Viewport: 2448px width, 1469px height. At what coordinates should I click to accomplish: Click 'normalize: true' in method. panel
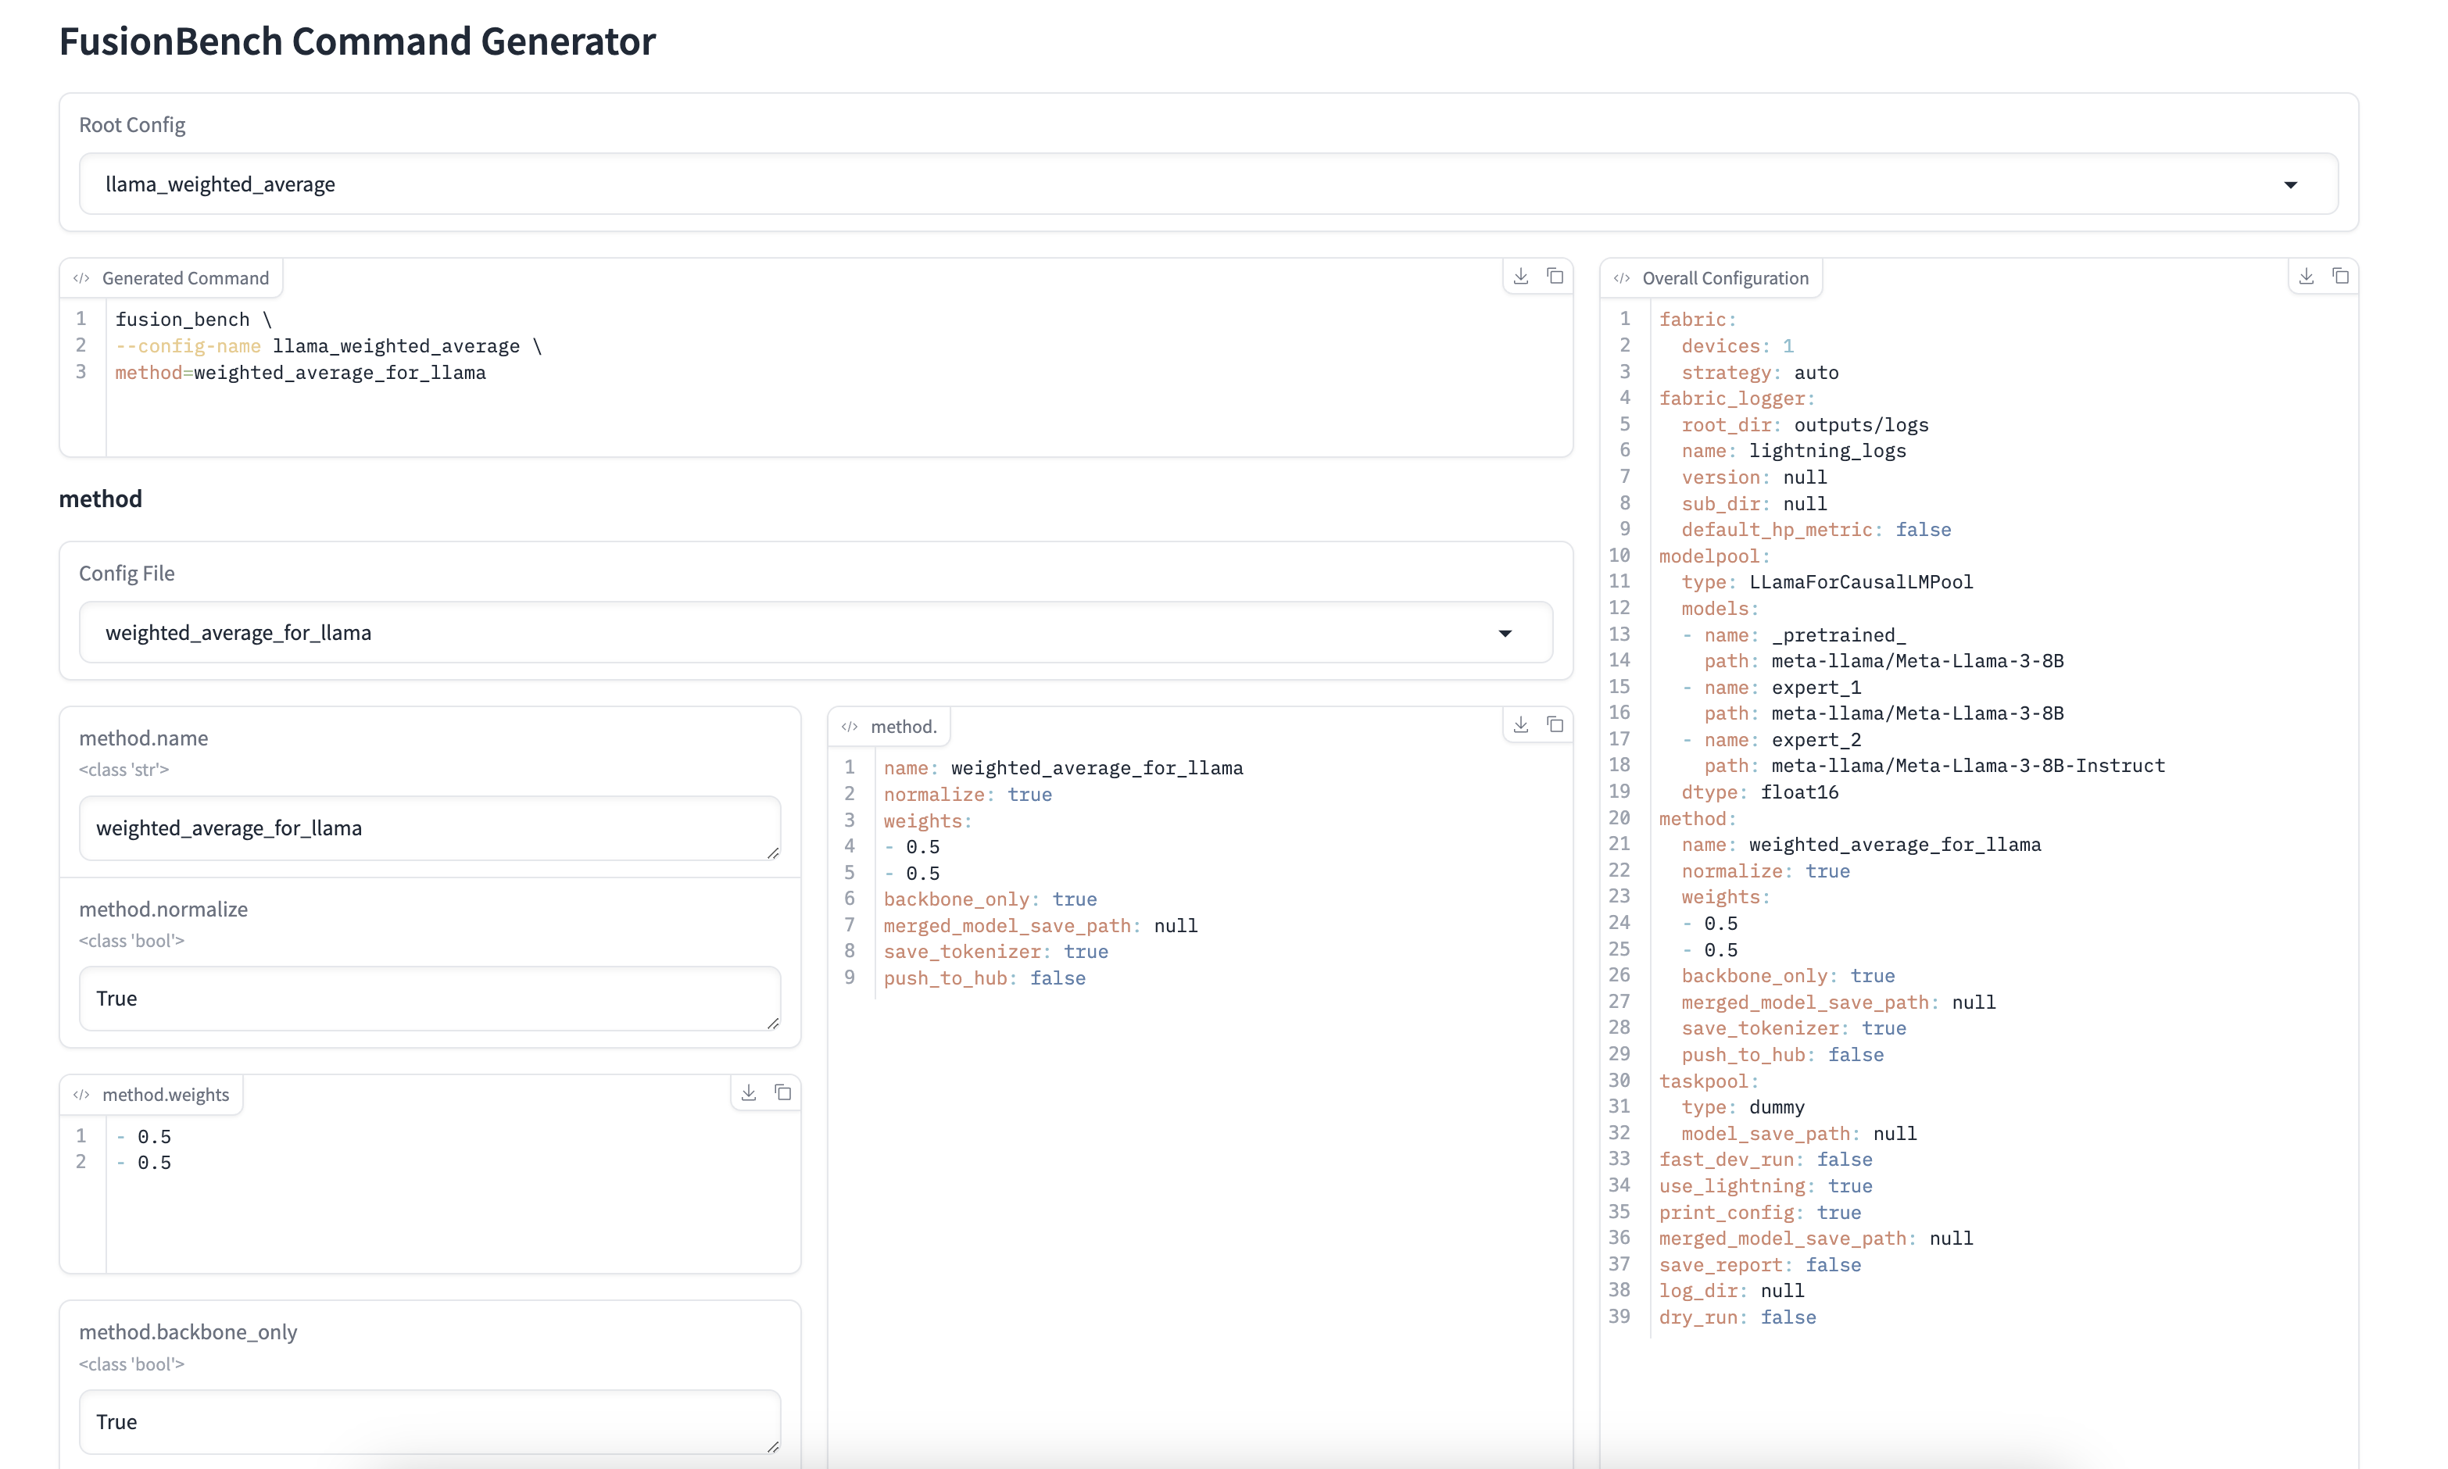[968, 794]
